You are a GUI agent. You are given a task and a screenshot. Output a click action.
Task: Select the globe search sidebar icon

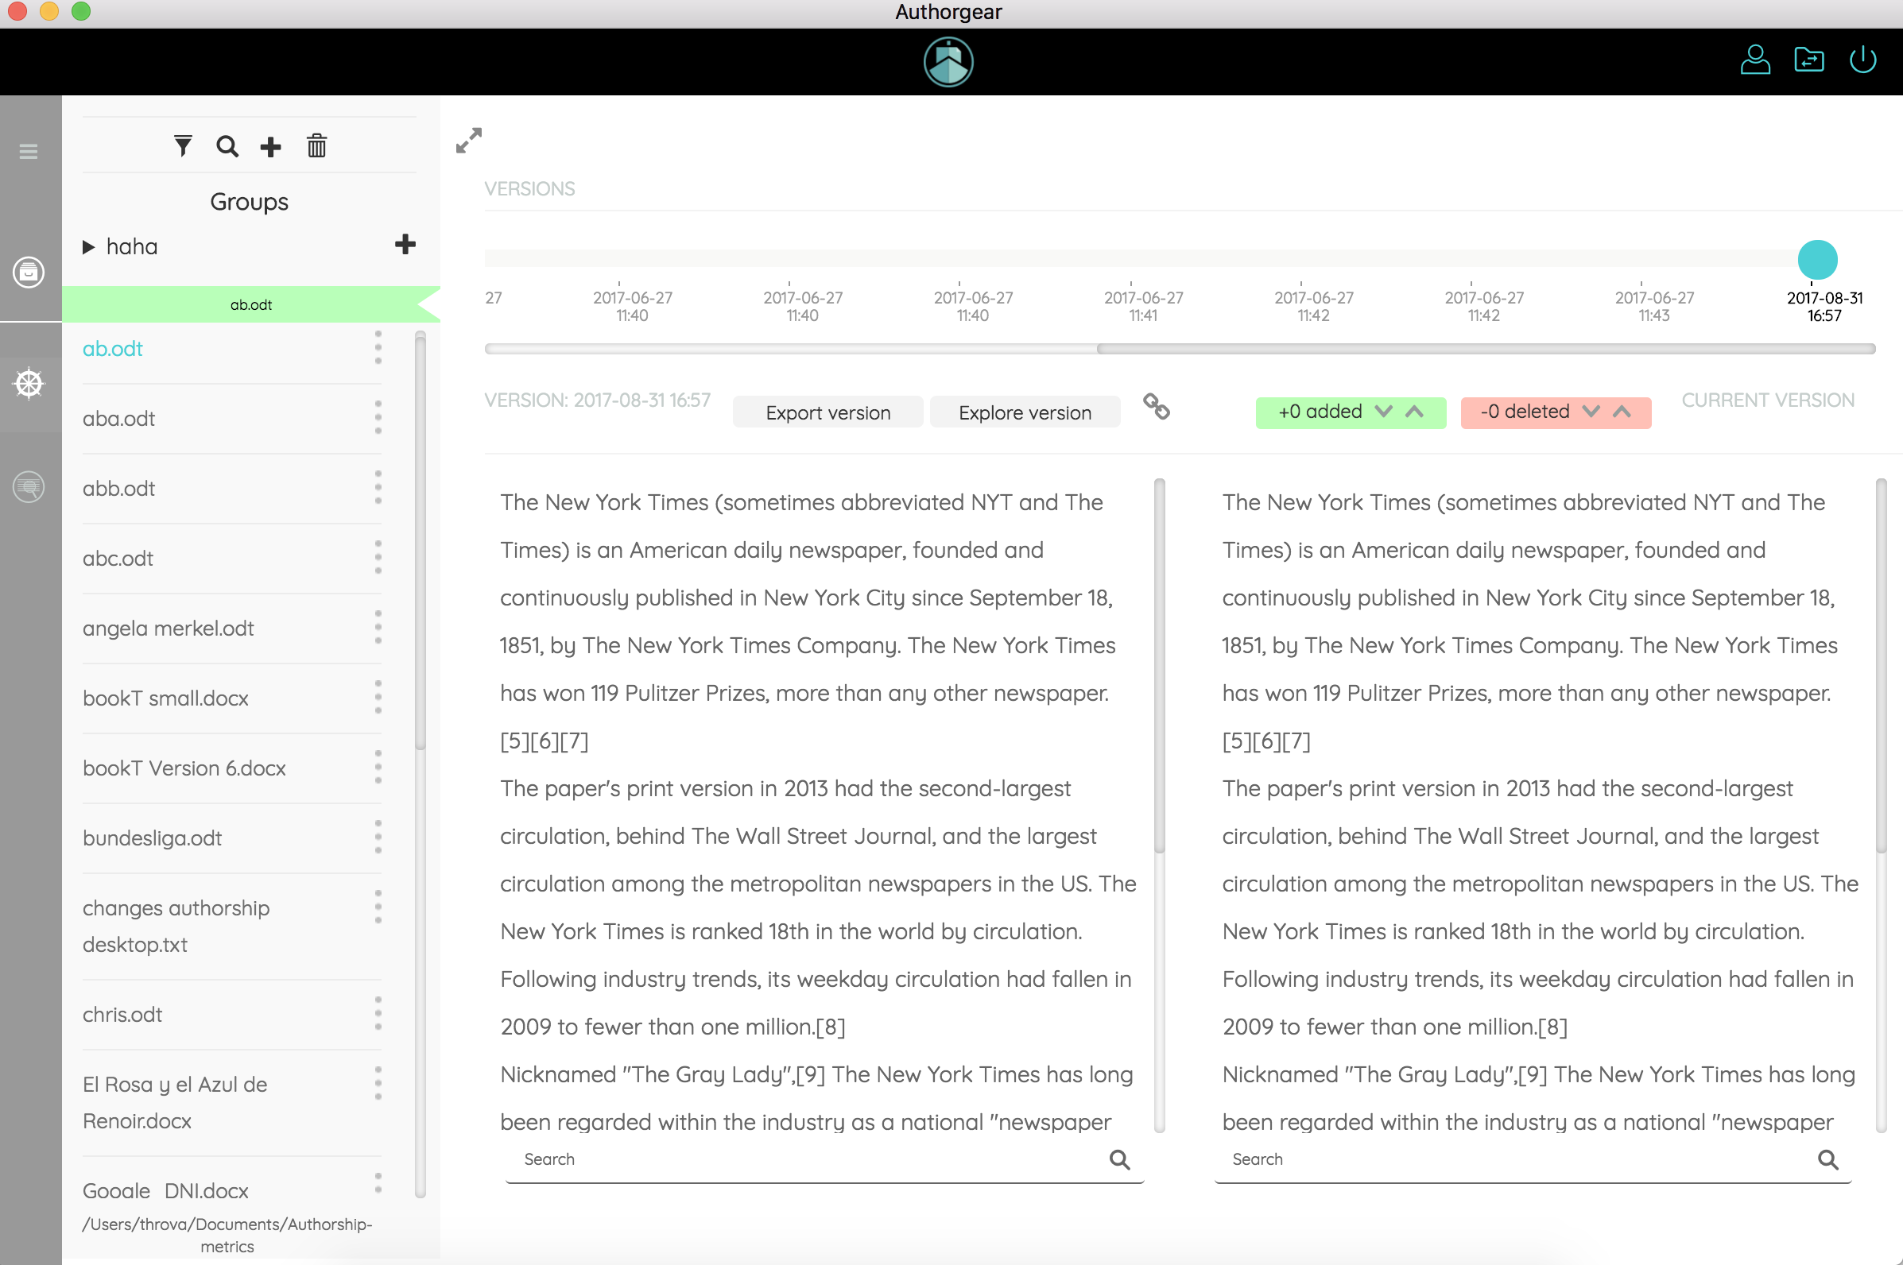click(x=29, y=486)
